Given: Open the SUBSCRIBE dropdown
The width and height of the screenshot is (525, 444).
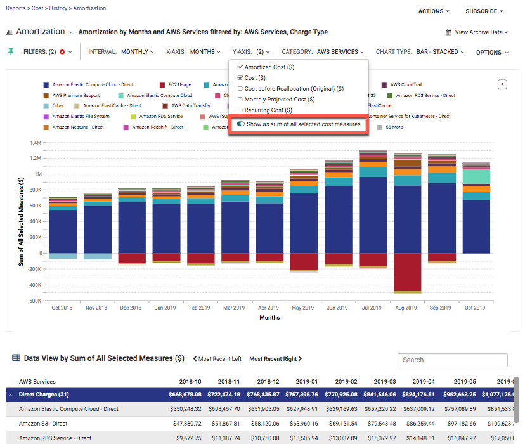Looking at the screenshot, I should click(x=484, y=11).
